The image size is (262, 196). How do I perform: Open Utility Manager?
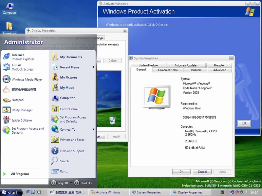click(18, 110)
